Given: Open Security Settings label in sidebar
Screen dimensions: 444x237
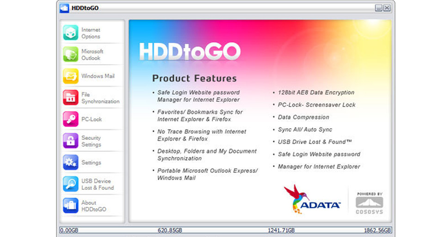Looking at the screenshot, I should [x=91, y=141].
